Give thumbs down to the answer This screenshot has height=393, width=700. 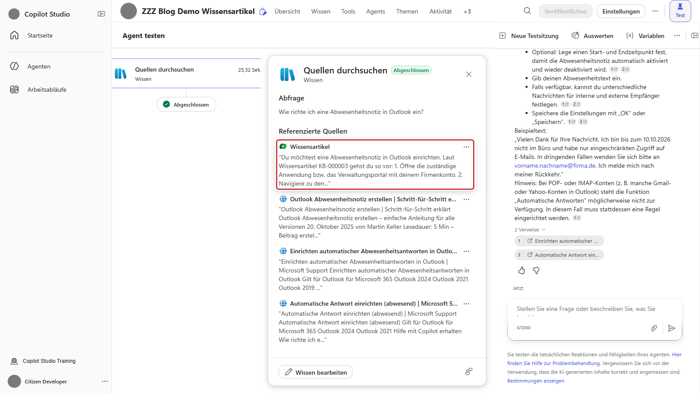click(536, 271)
